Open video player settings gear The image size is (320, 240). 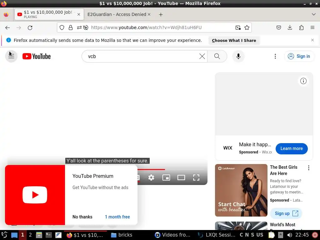[x=151, y=177]
